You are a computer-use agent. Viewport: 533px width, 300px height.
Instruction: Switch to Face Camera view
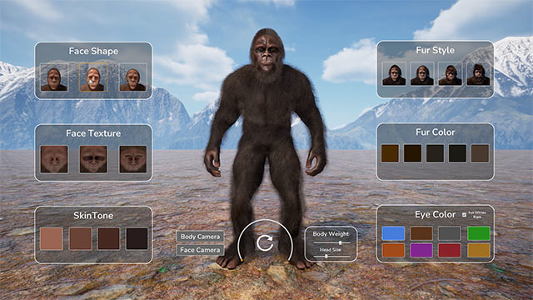click(x=200, y=250)
